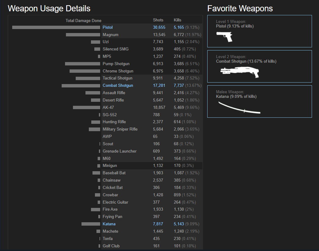Click the Kills column header
The width and height of the screenshot is (319, 251).
point(177,20)
